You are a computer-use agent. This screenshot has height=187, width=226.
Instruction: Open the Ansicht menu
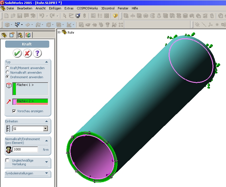pyautogui.click(x=40, y=8)
